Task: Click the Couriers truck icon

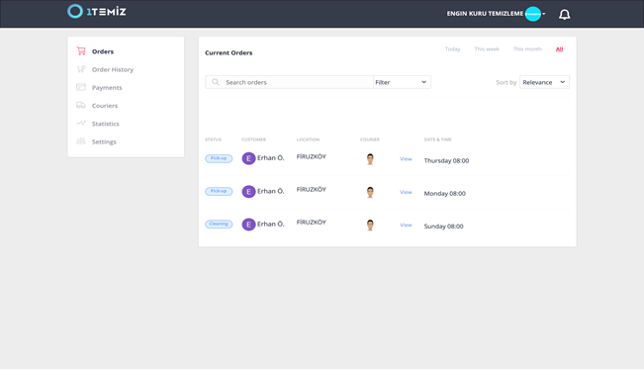Action: [81, 105]
